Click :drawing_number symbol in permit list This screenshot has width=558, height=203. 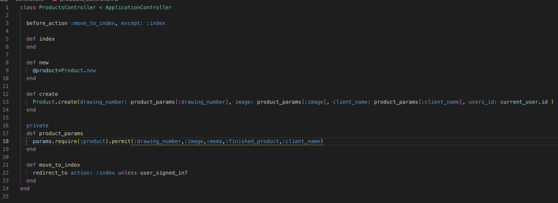click(157, 141)
